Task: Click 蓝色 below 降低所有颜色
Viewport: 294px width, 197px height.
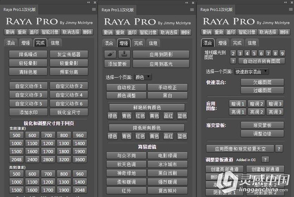Action: pyautogui.click(x=182, y=136)
